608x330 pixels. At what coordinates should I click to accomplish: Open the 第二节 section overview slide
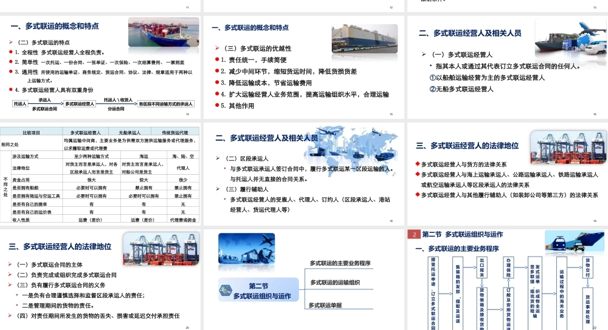(x=303, y=279)
